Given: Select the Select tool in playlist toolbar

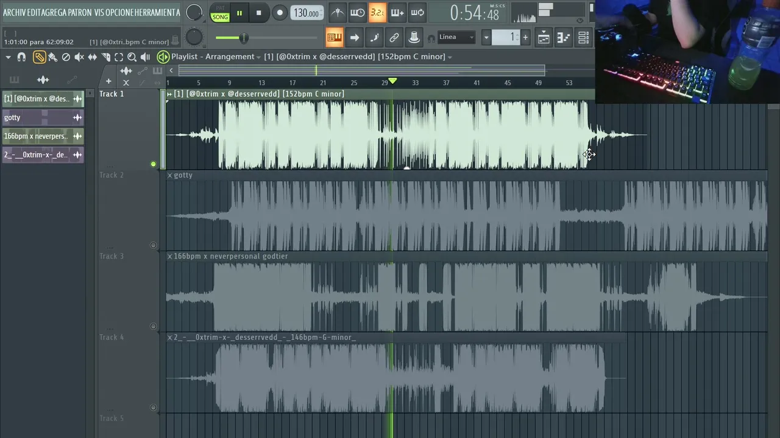Looking at the screenshot, I should pyautogui.click(x=118, y=57).
